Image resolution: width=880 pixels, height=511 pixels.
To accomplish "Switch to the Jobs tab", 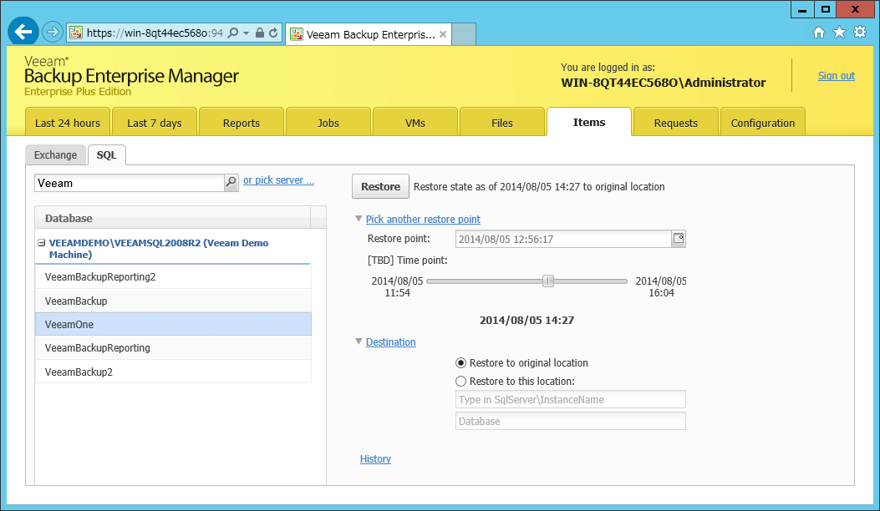I will (x=328, y=122).
